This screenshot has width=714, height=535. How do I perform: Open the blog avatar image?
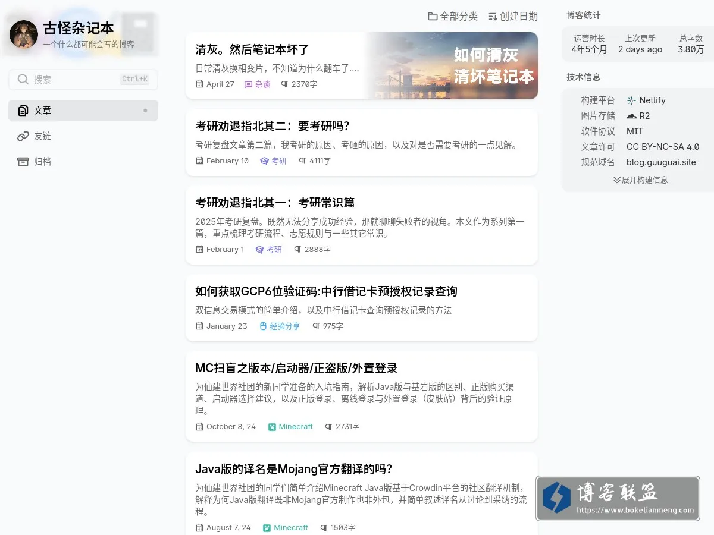[24, 34]
